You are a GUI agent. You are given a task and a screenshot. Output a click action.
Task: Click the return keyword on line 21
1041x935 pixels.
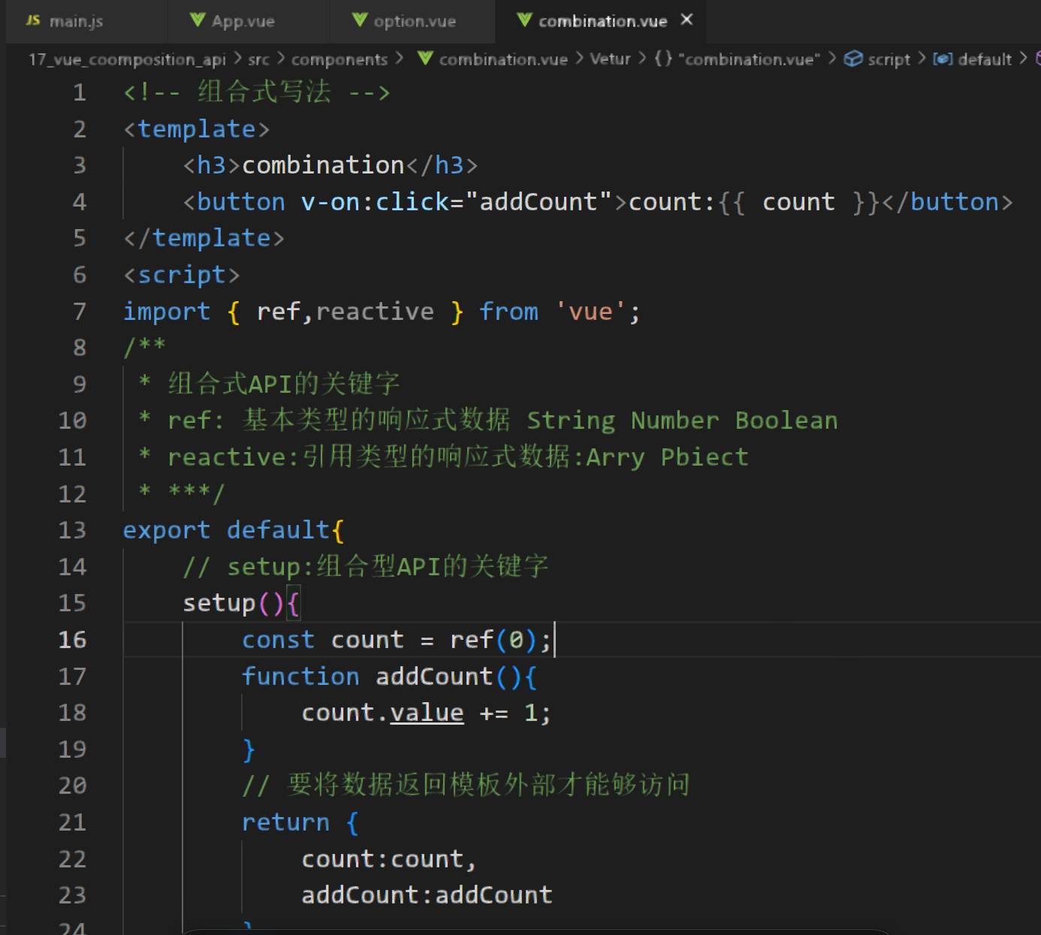(285, 822)
